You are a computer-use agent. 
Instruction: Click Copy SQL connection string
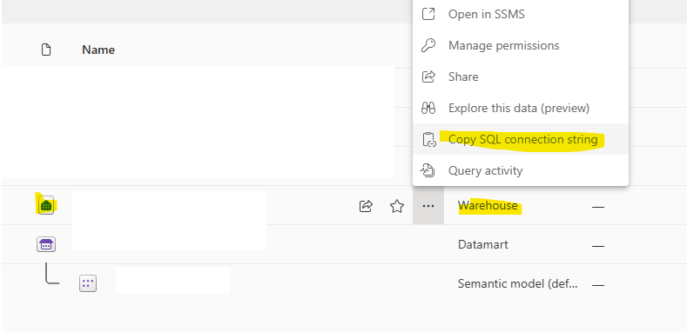[521, 139]
